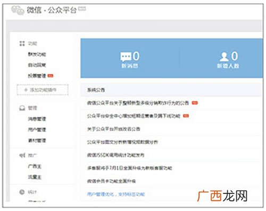Click the 管理 section label in sidebar
266x211 pixels.
point(32,108)
